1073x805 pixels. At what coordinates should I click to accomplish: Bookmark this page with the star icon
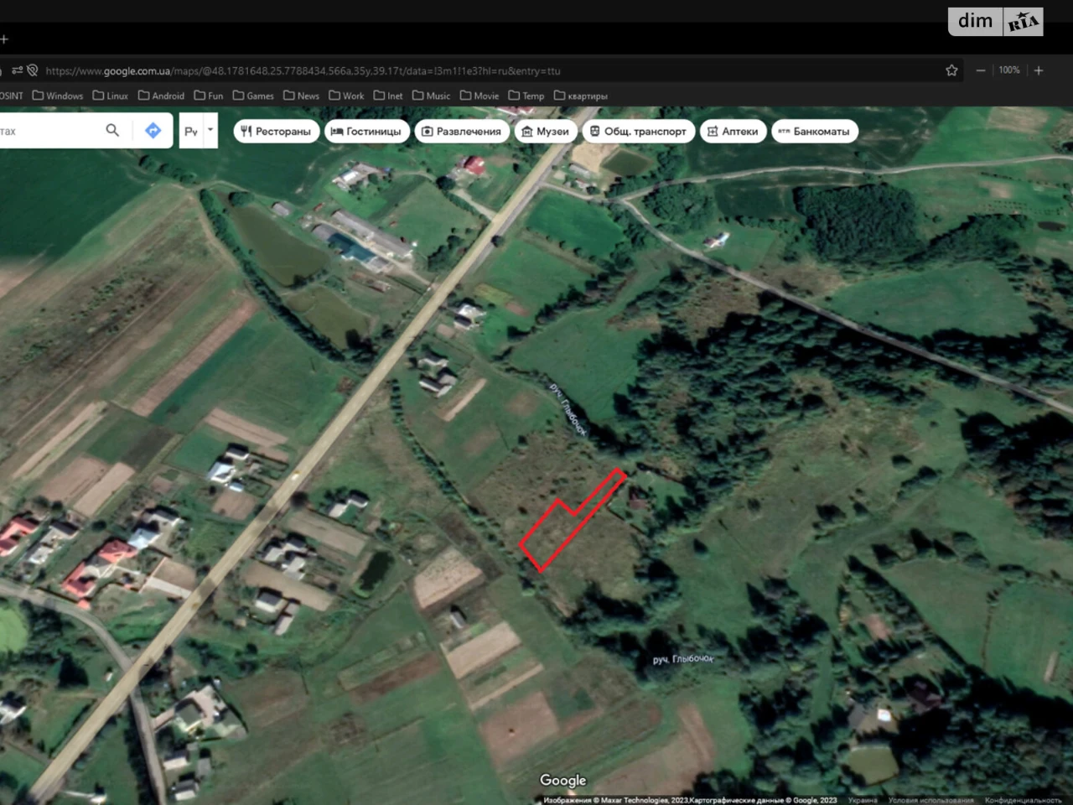[x=951, y=70]
